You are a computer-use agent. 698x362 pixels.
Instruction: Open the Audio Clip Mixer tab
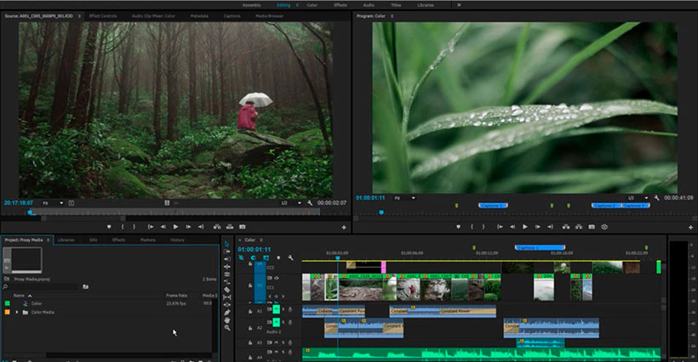click(153, 16)
